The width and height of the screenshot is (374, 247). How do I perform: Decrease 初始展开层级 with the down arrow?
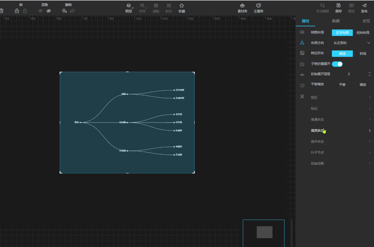[369, 76]
